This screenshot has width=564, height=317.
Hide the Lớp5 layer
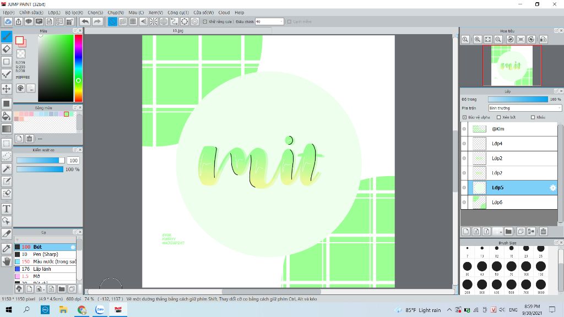pyautogui.click(x=464, y=188)
